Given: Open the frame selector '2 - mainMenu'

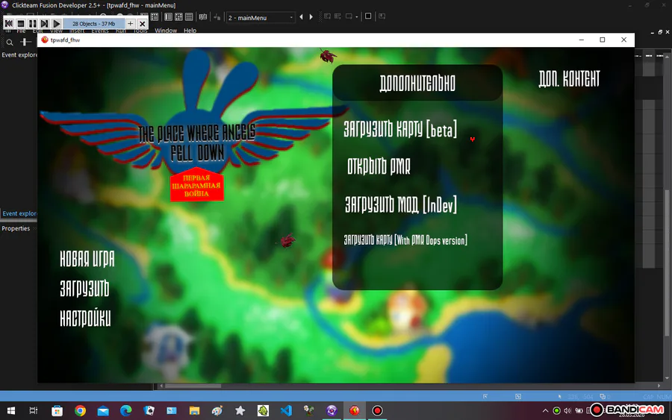Looking at the screenshot, I should (261, 18).
